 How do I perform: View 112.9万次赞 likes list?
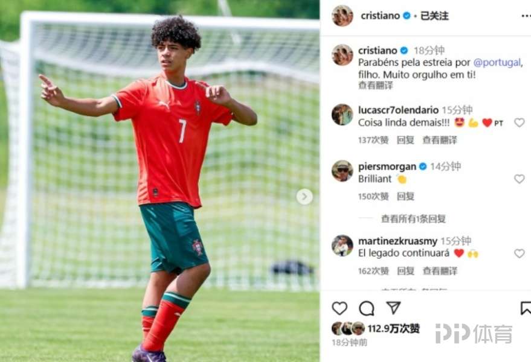coord(393,328)
